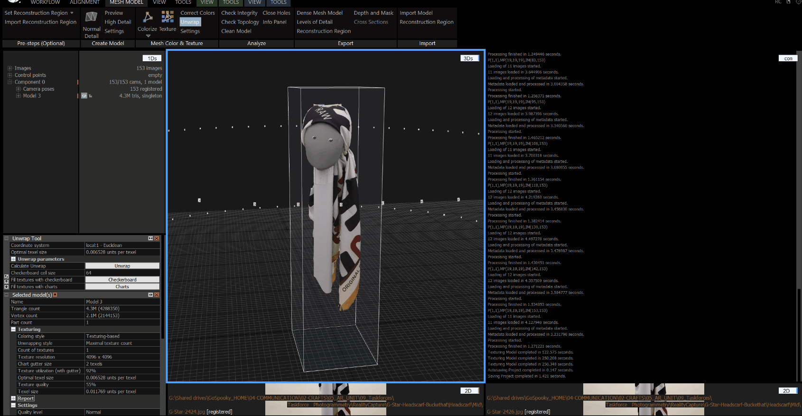The width and height of the screenshot is (802, 416).
Task: Click the orange marker beside Selected model(s)
Action: pyautogui.click(x=55, y=295)
